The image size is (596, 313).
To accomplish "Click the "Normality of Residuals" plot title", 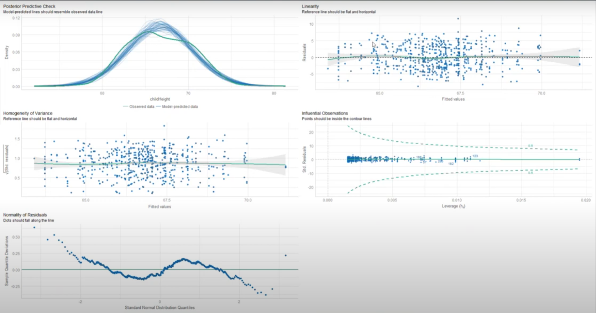I will tap(25, 215).
